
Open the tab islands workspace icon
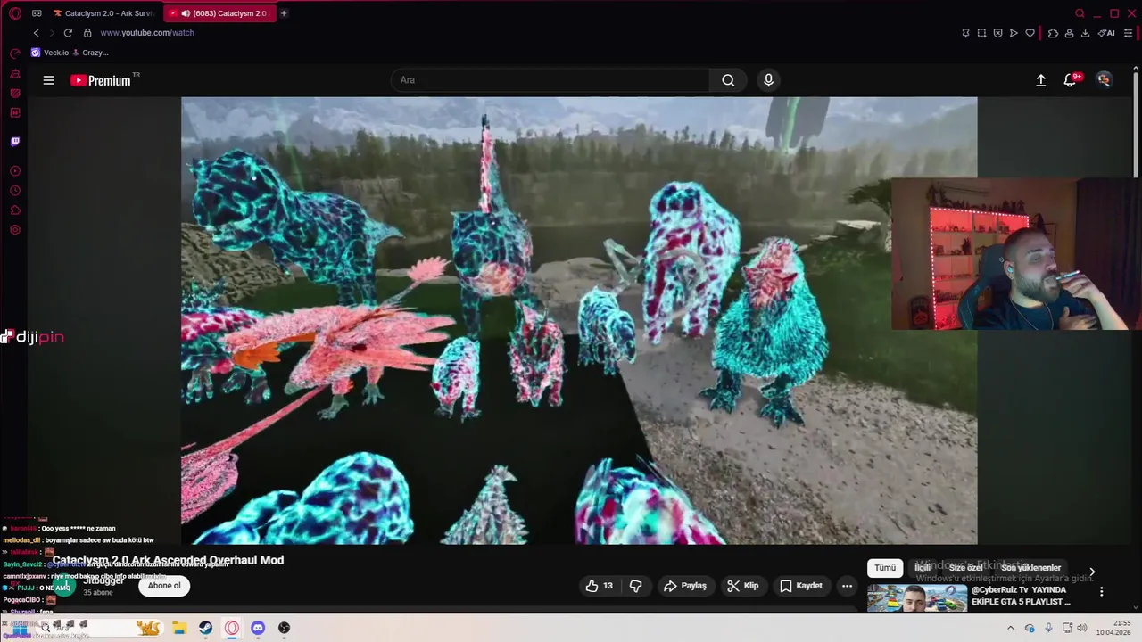(37, 13)
